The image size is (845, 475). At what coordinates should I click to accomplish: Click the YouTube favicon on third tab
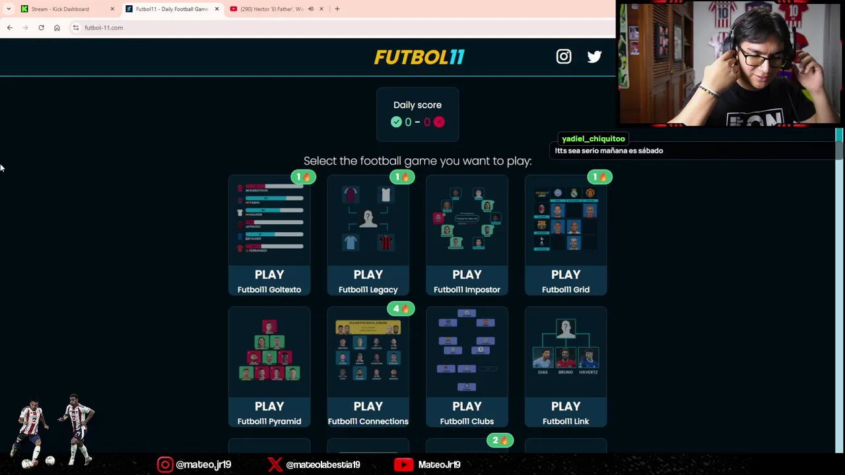tap(233, 9)
